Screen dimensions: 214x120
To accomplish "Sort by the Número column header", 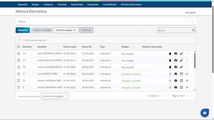I will [x=27, y=47].
